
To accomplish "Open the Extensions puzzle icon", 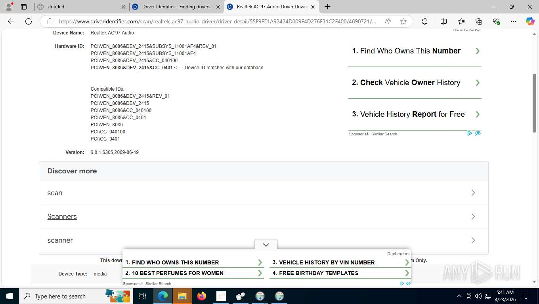I will pos(424,21).
